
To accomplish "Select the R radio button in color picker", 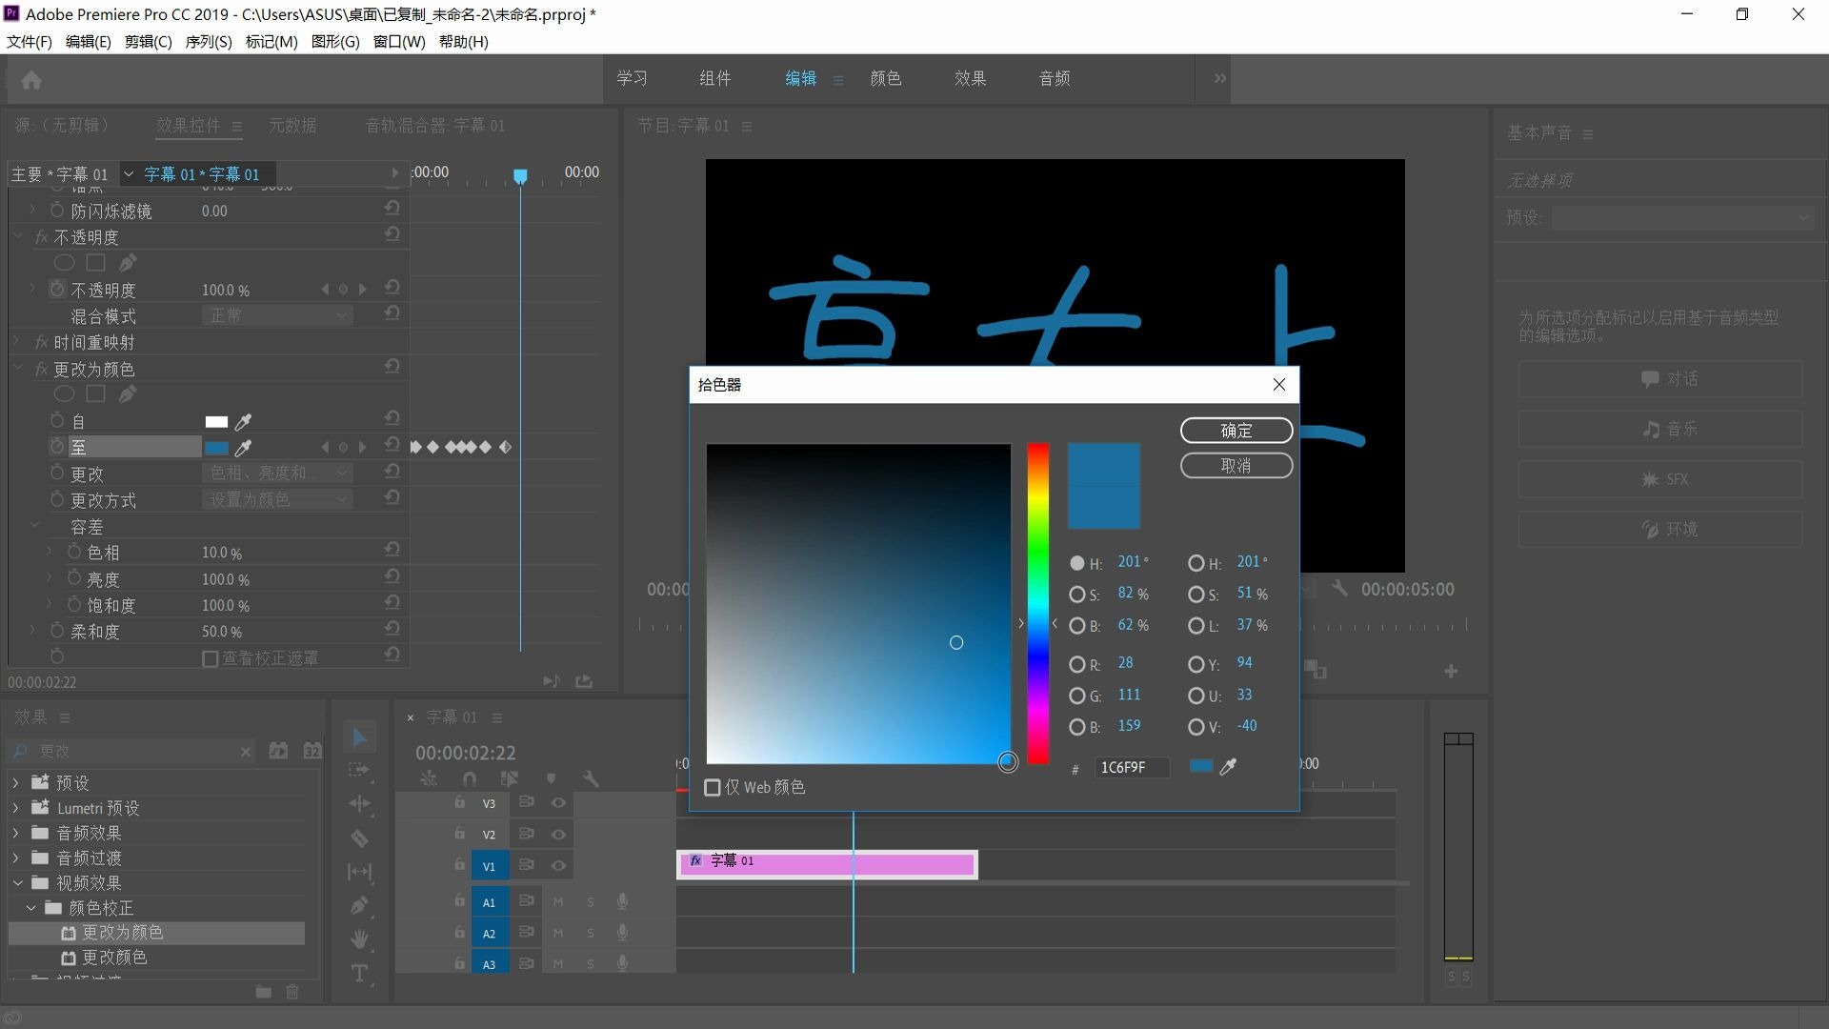I will [x=1076, y=664].
